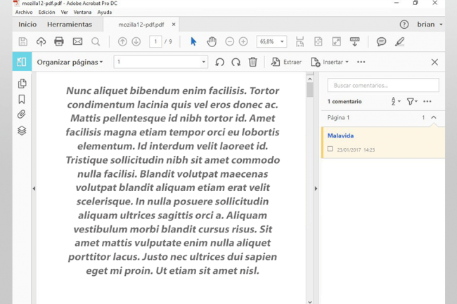The width and height of the screenshot is (457, 304).
Task: Open the Layers side panel
Action: (x=22, y=131)
